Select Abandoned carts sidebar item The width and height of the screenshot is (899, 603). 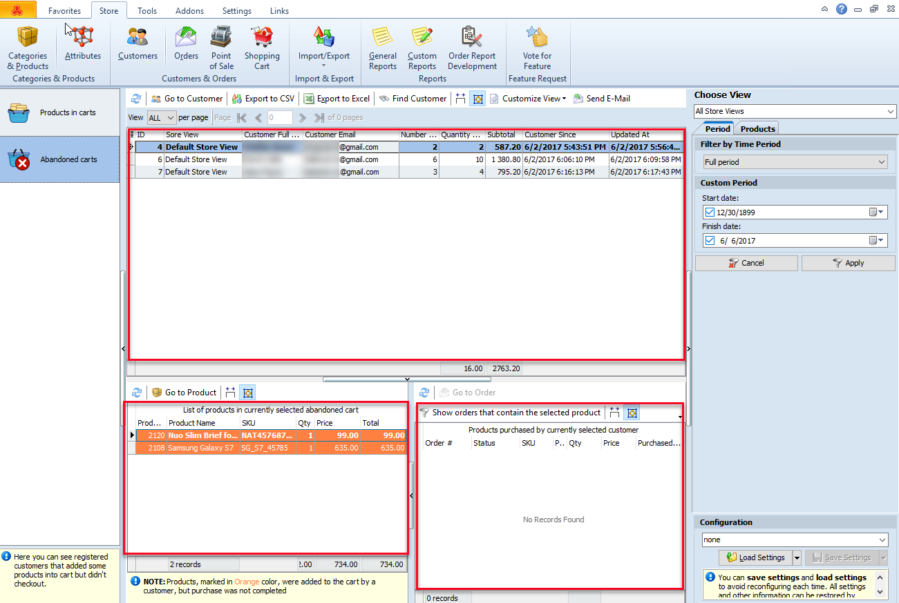60,159
